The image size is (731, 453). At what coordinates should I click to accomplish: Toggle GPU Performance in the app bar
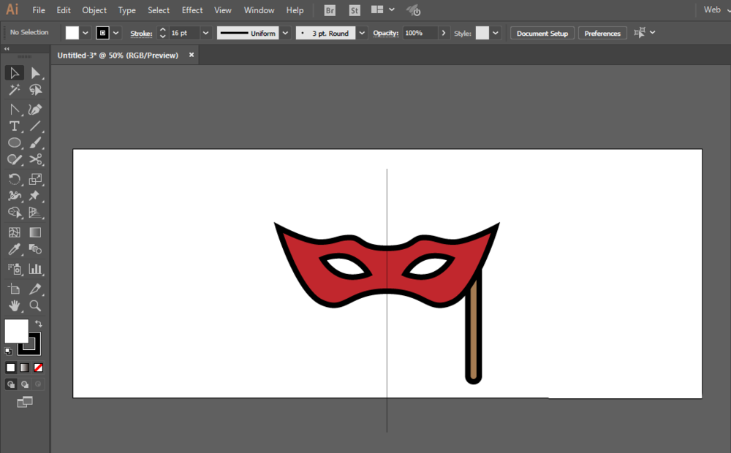pyautogui.click(x=413, y=10)
